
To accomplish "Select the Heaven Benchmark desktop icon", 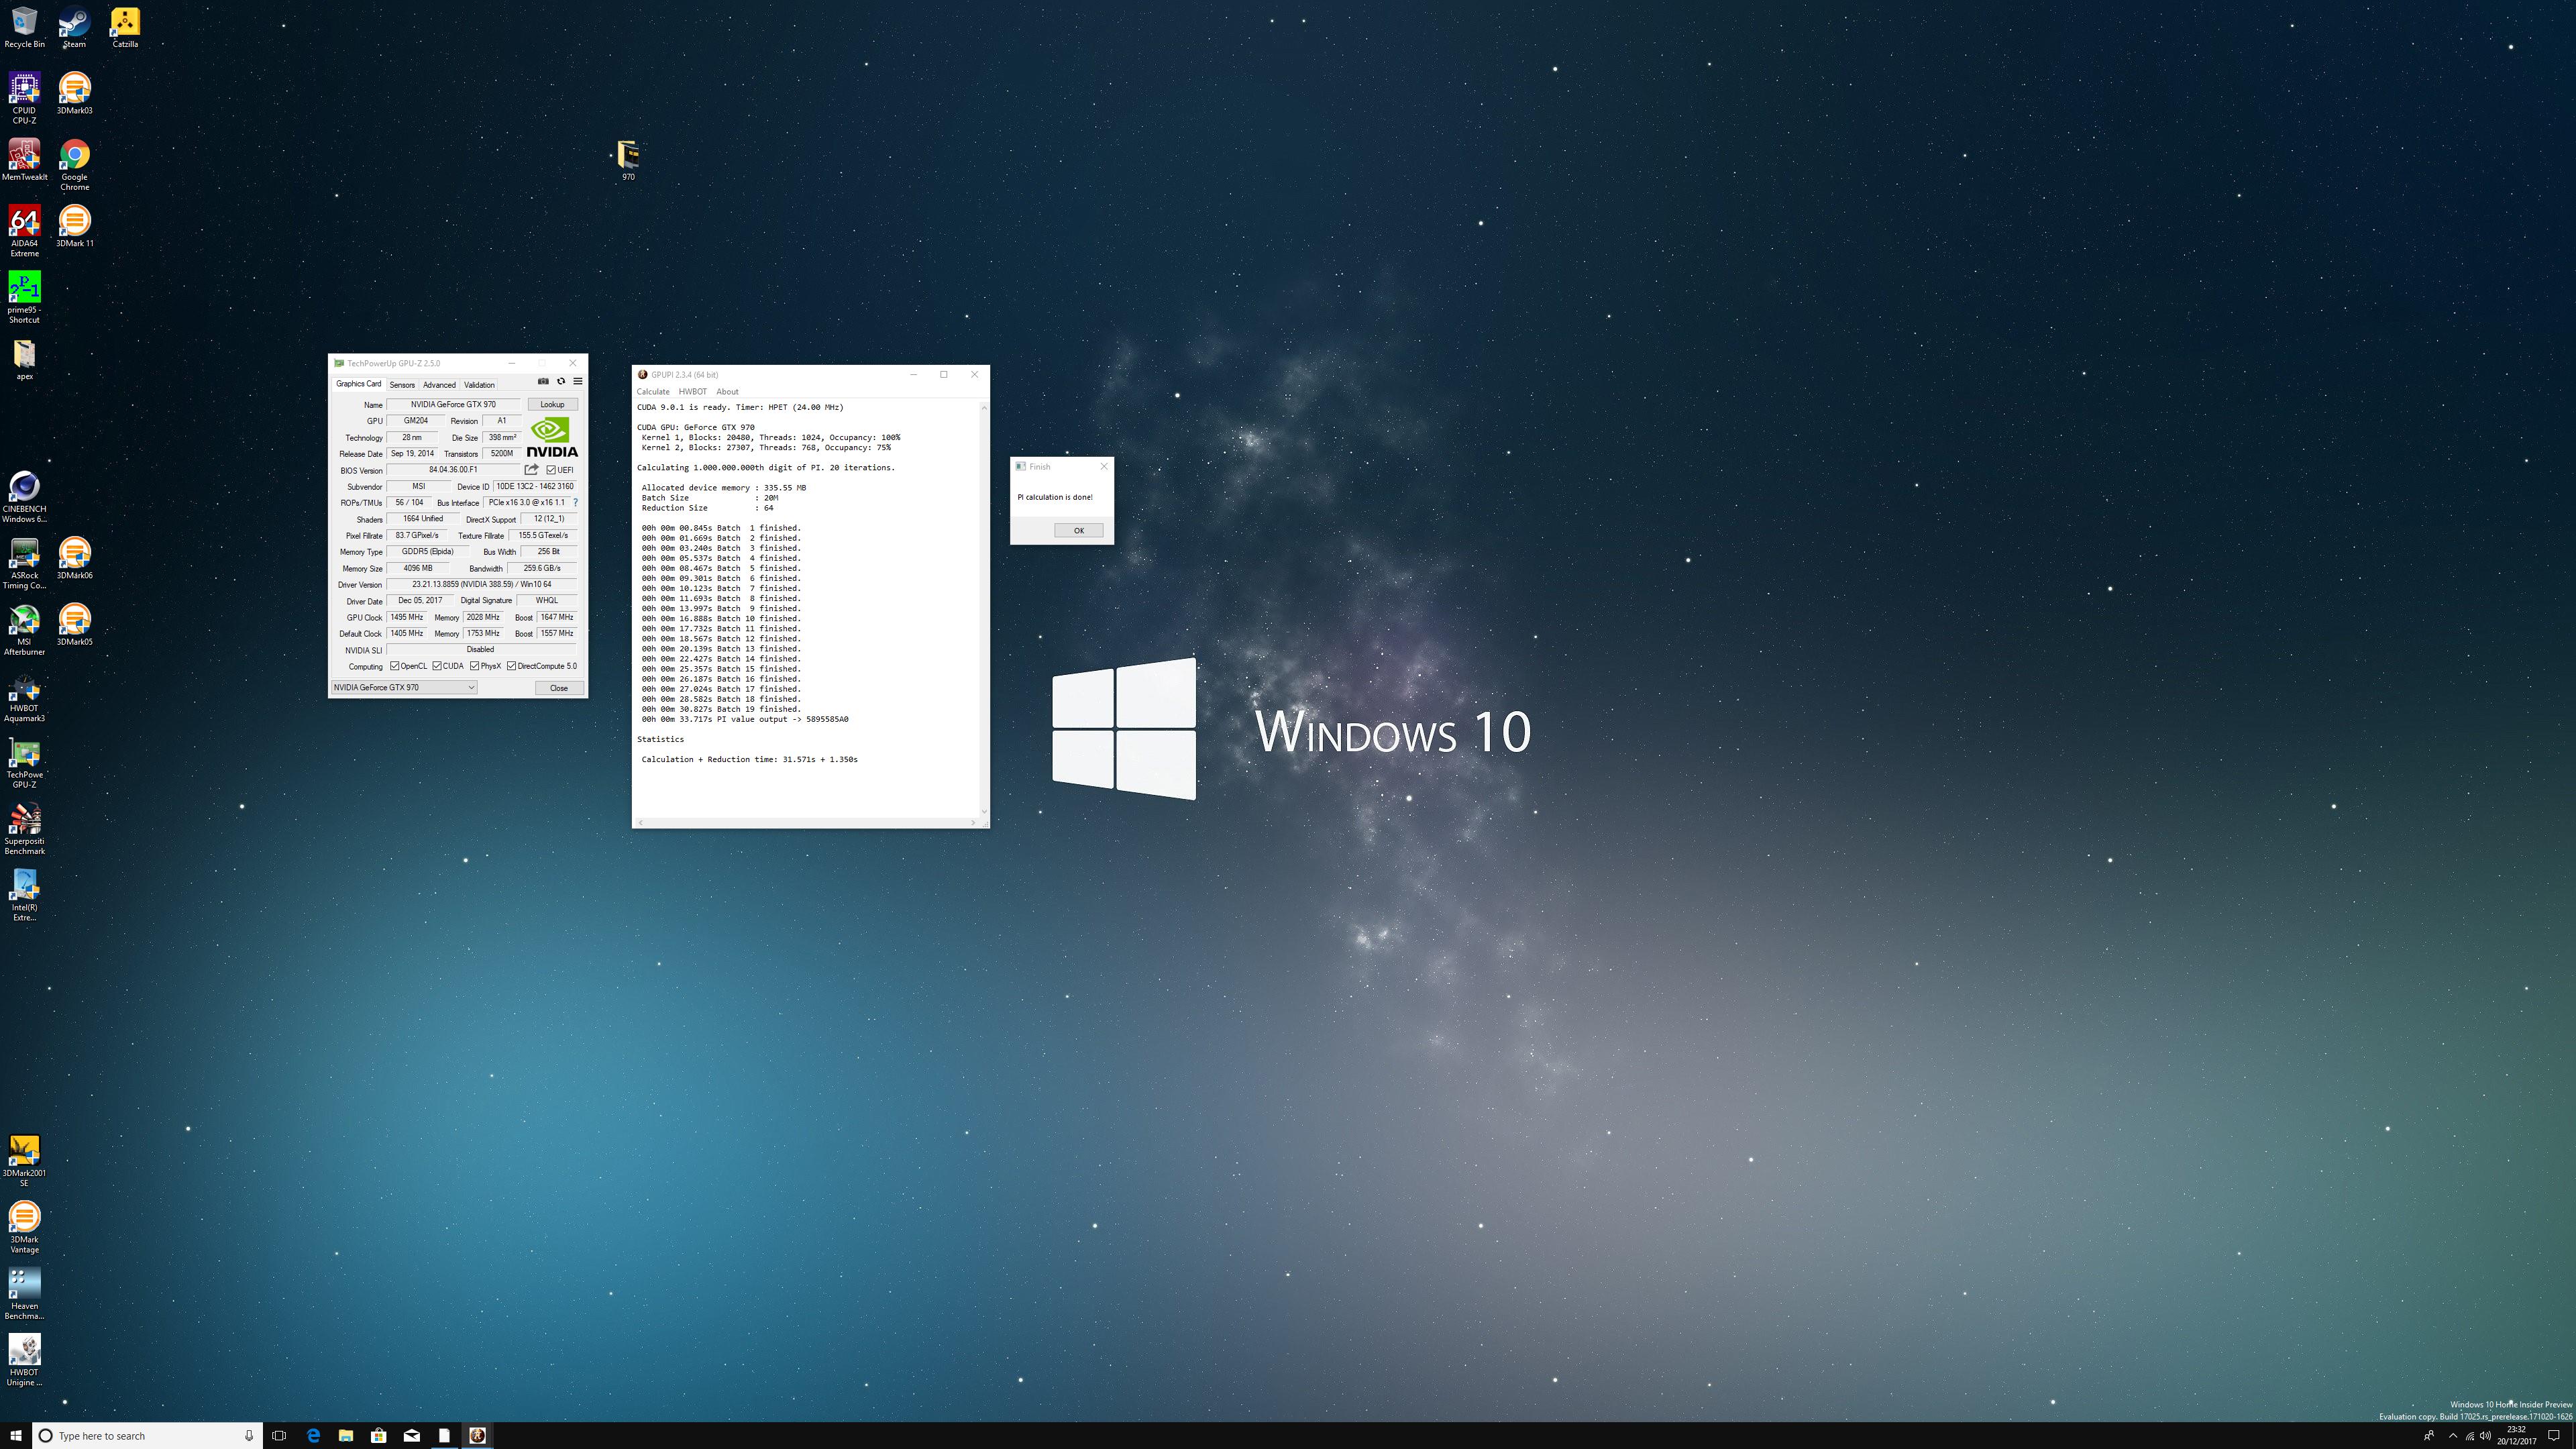I will 24,1294.
